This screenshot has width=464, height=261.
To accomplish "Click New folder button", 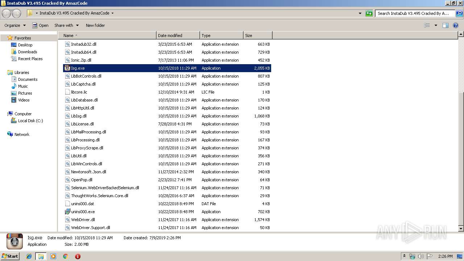I will click(95, 25).
